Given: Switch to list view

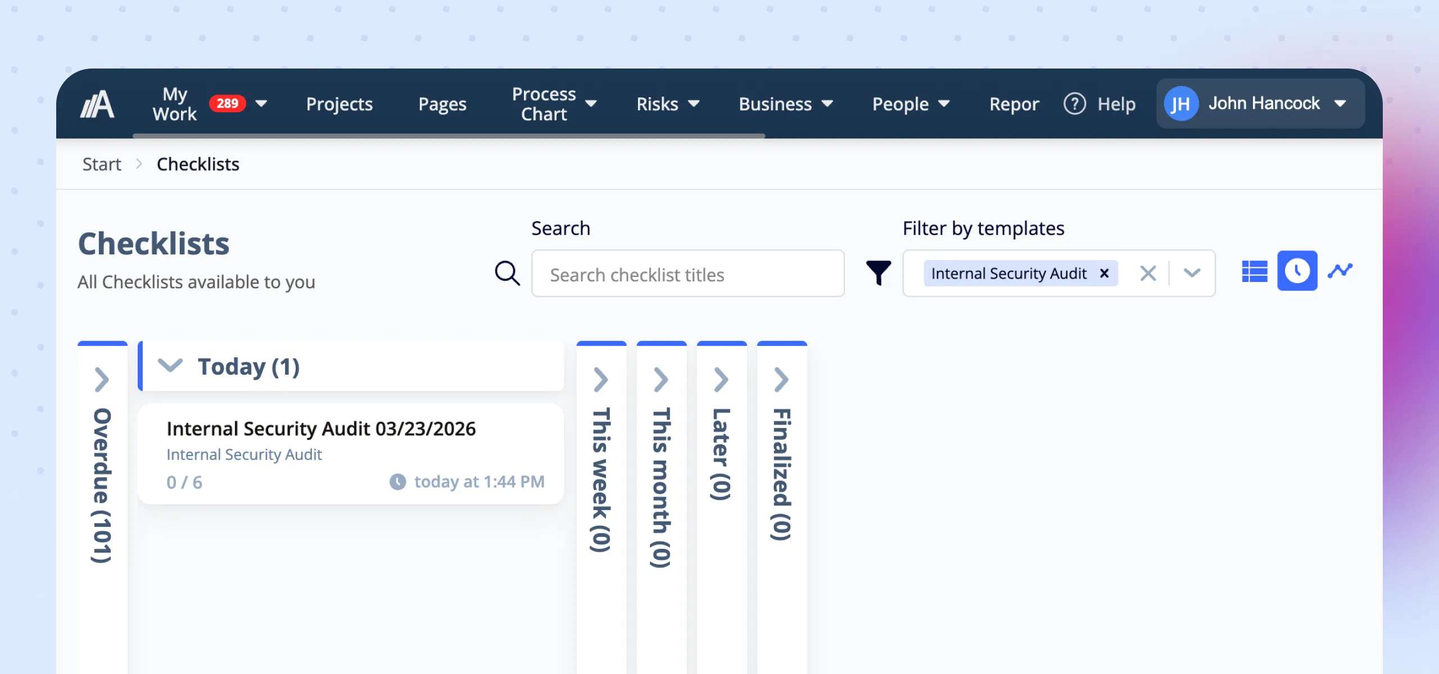Looking at the screenshot, I should [1254, 271].
